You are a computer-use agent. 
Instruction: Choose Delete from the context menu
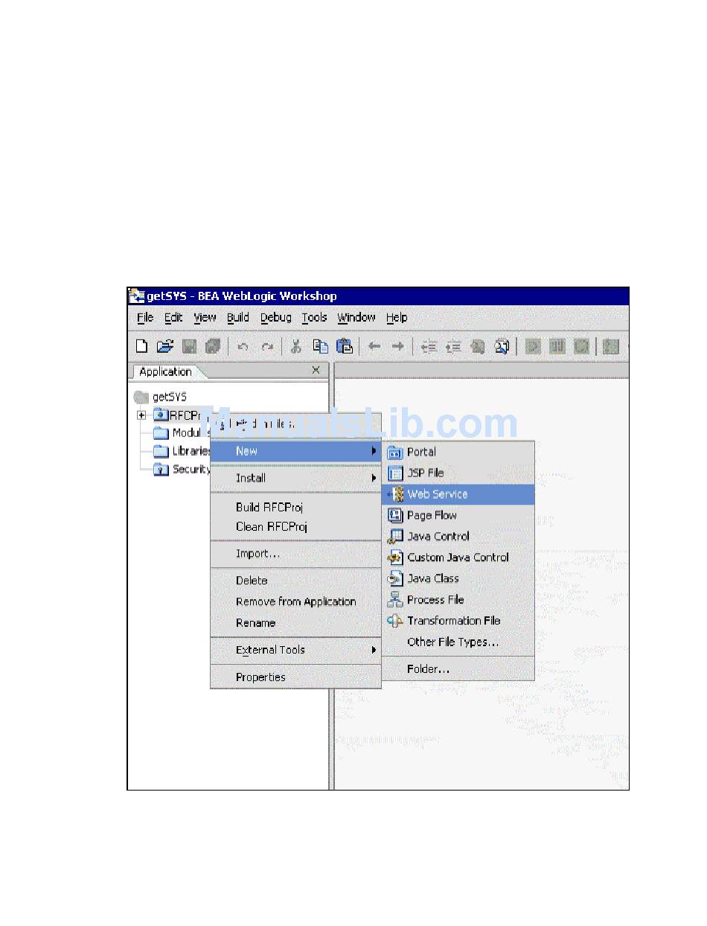tap(295, 581)
